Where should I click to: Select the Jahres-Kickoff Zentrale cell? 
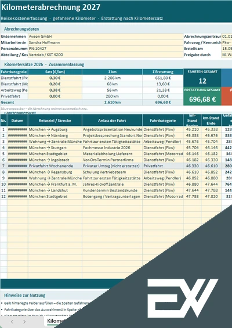click(x=113, y=184)
